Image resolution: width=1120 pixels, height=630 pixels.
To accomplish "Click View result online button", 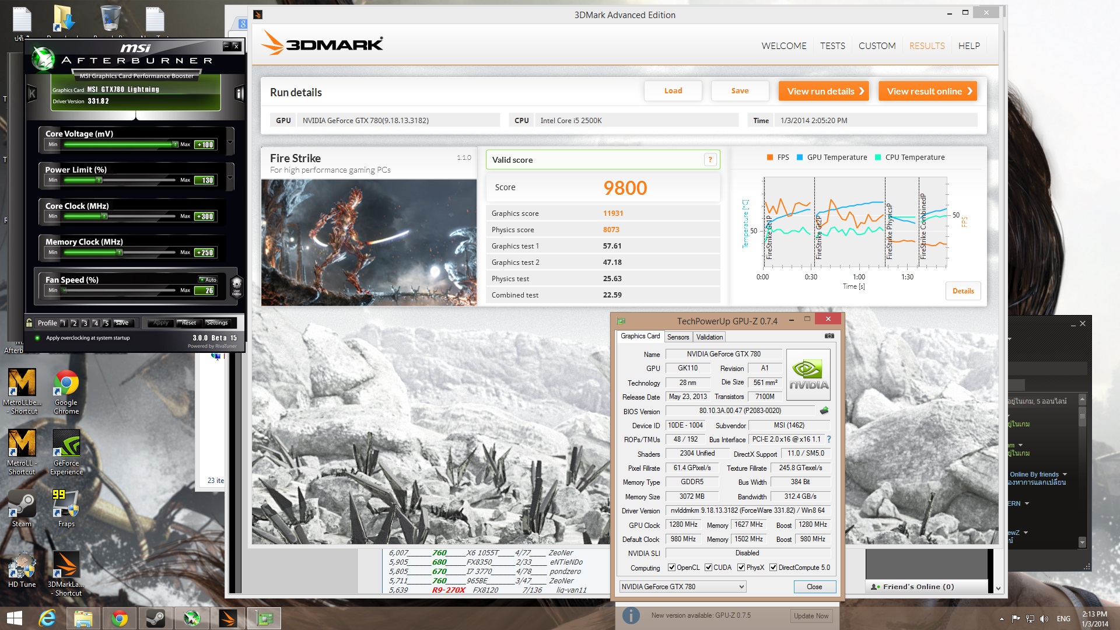I will point(928,91).
